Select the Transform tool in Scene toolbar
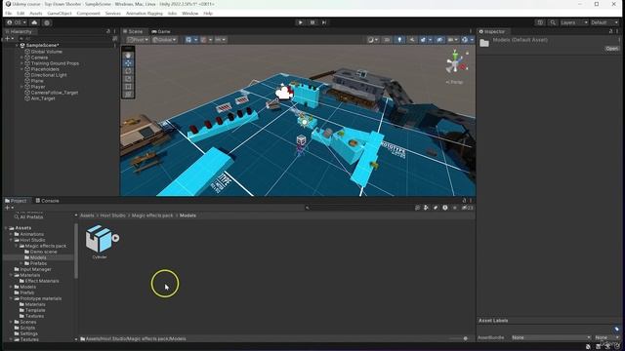625x351 pixels. [128, 94]
